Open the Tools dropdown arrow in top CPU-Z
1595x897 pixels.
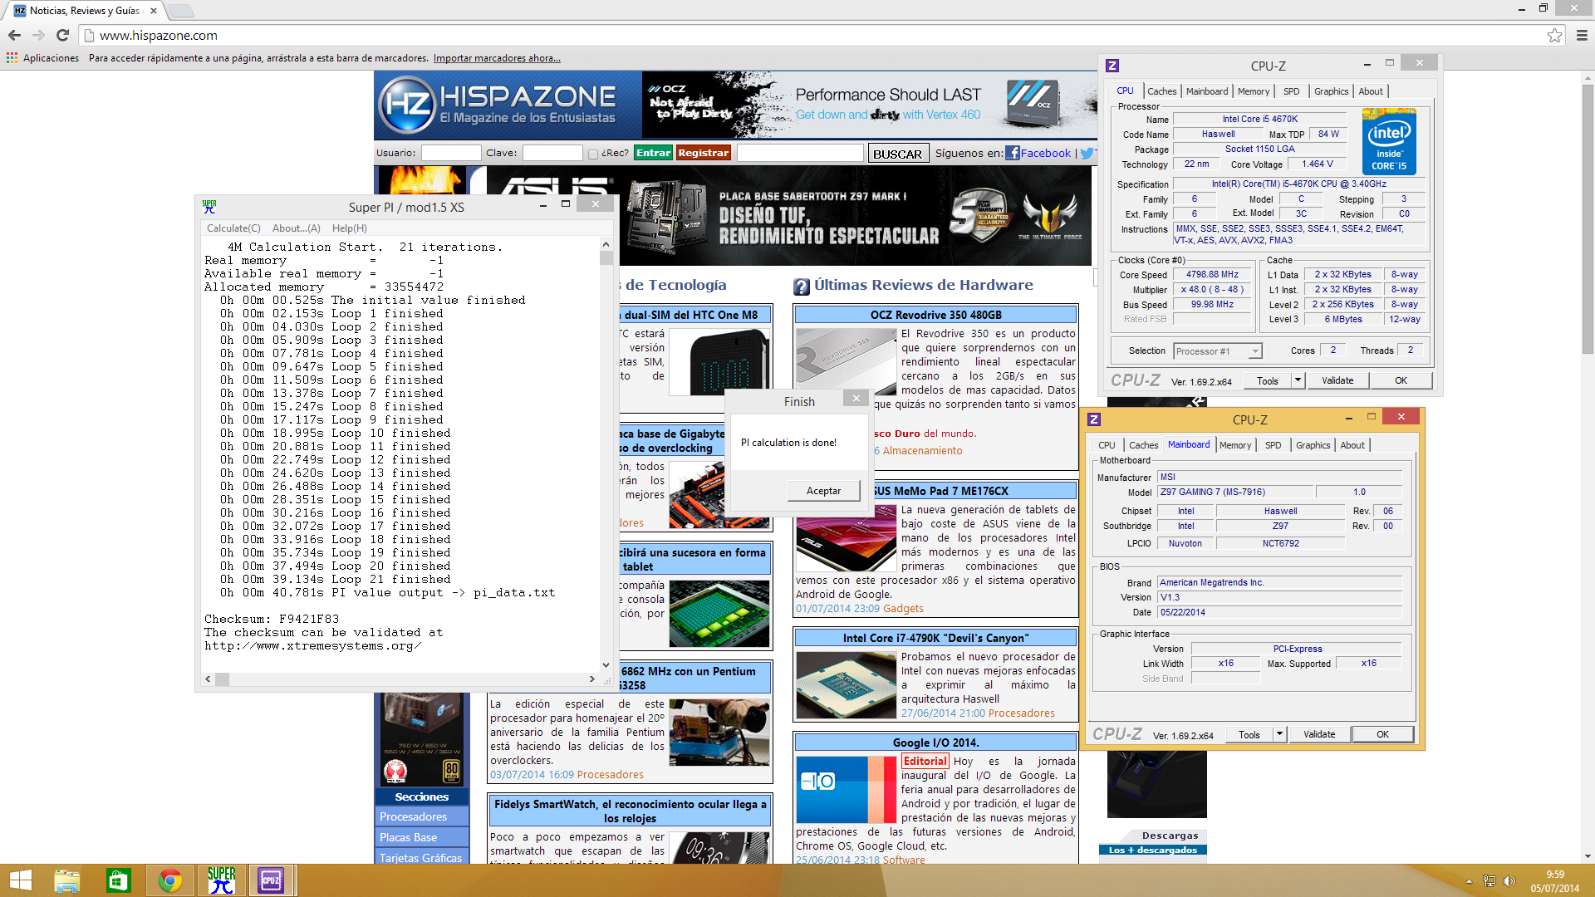[x=1298, y=380]
